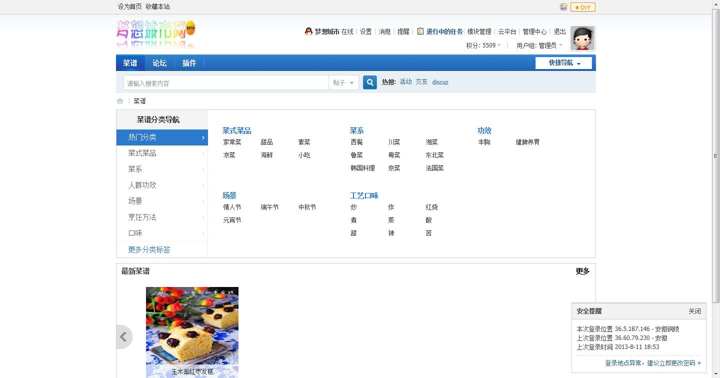Click hot search term 活动
The height and width of the screenshot is (378, 720).
(x=405, y=82)
